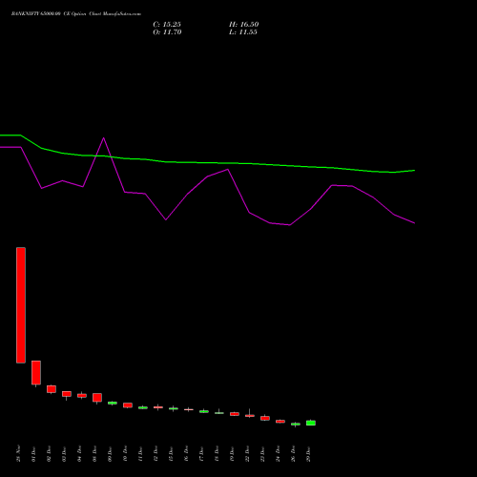Click the 24 Dec date label
This screenshot has width=477, height=477.
pos(278,454)
